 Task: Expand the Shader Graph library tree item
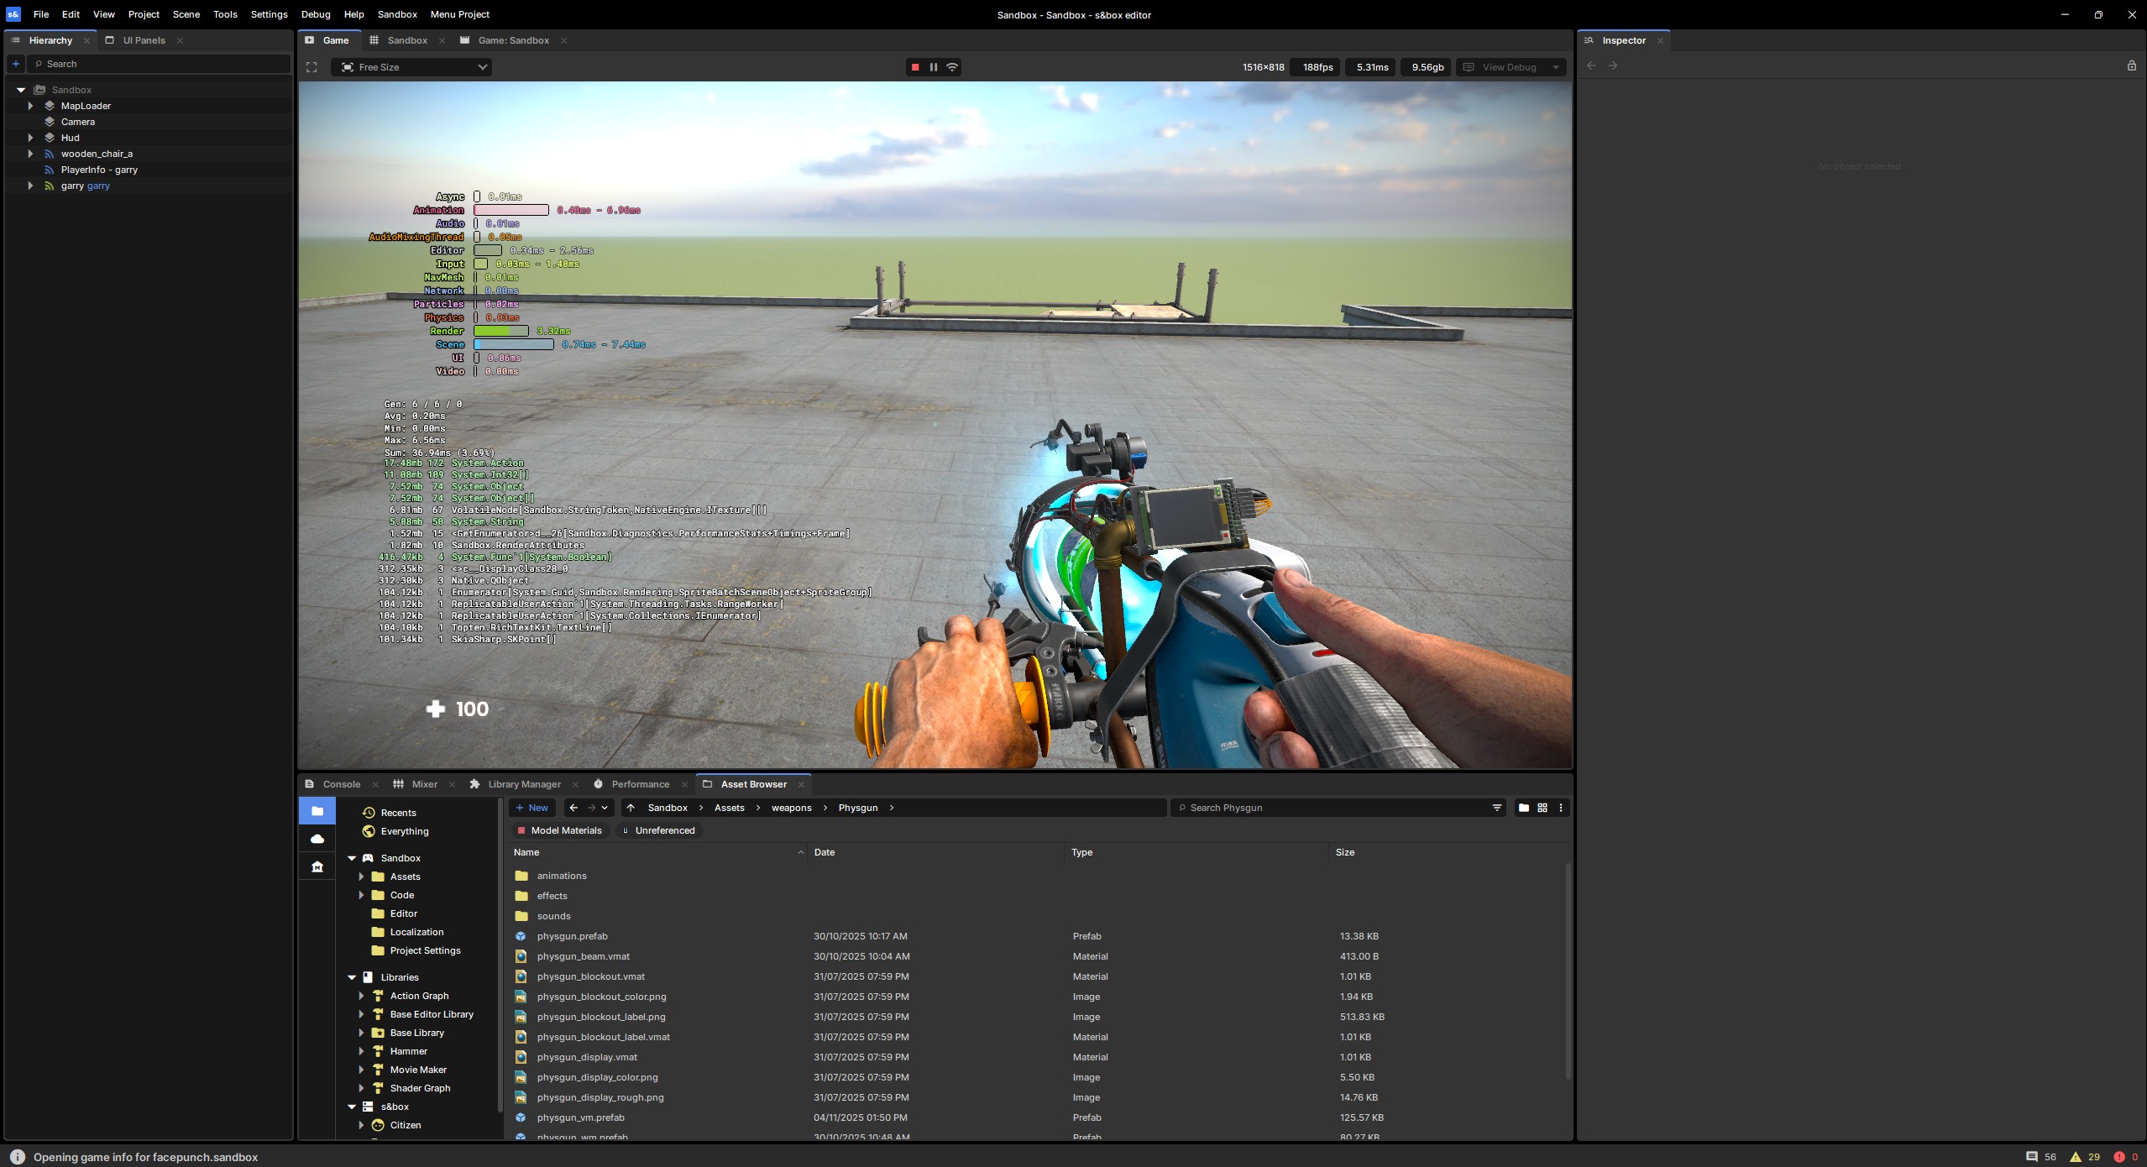coord(361,1088)
